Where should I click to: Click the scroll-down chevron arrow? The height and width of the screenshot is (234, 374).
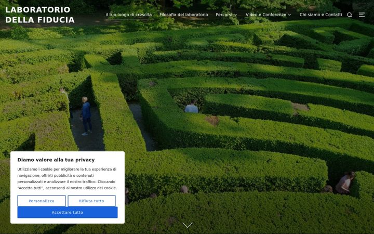point(187,225)
